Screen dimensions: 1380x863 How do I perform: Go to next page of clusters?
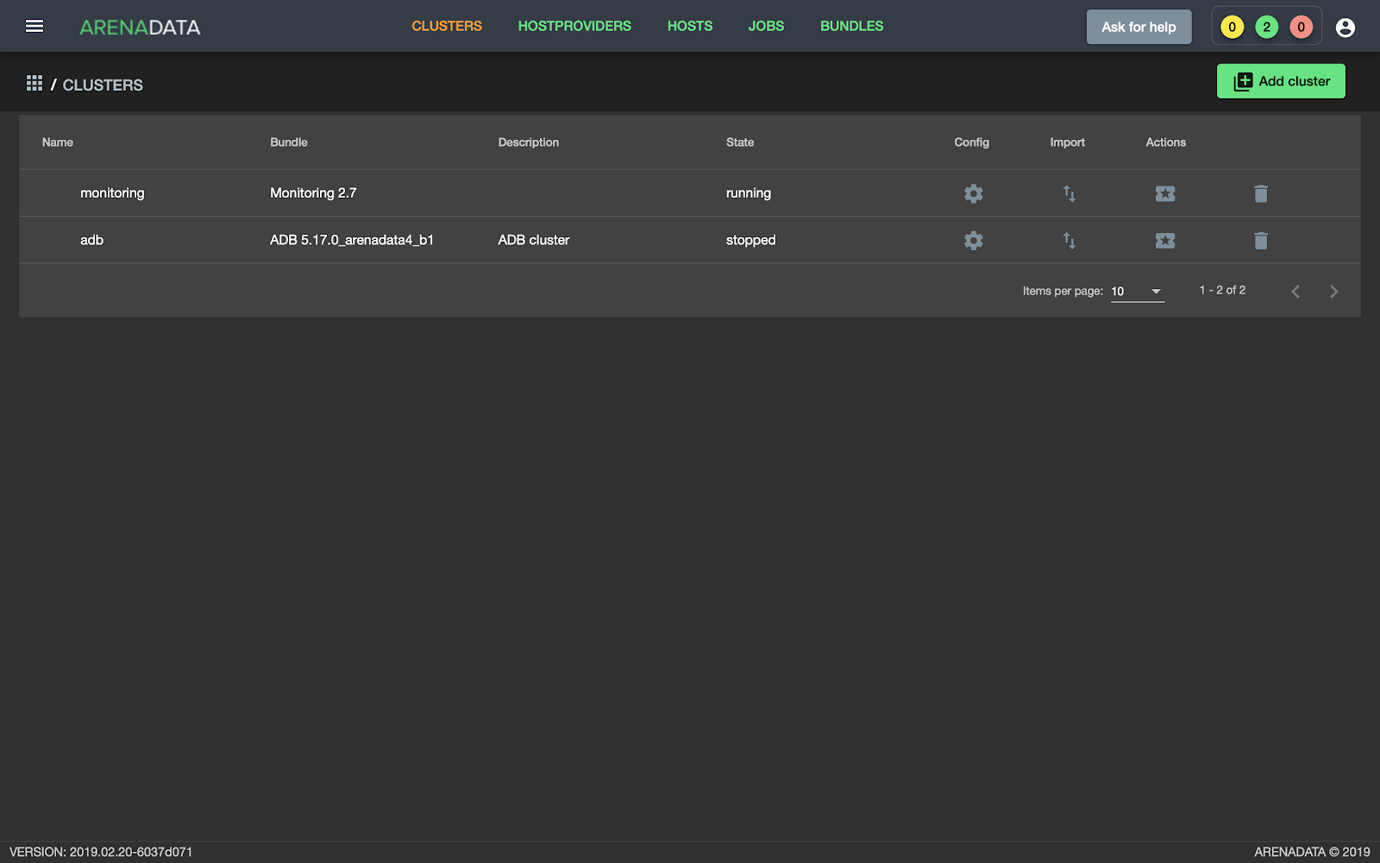click(x=1333, y=292)
